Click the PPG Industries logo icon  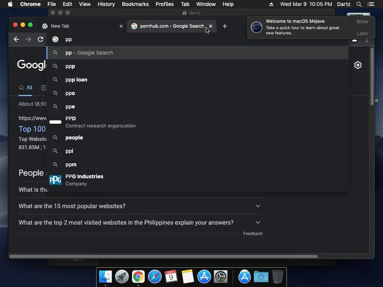(55, 180)
